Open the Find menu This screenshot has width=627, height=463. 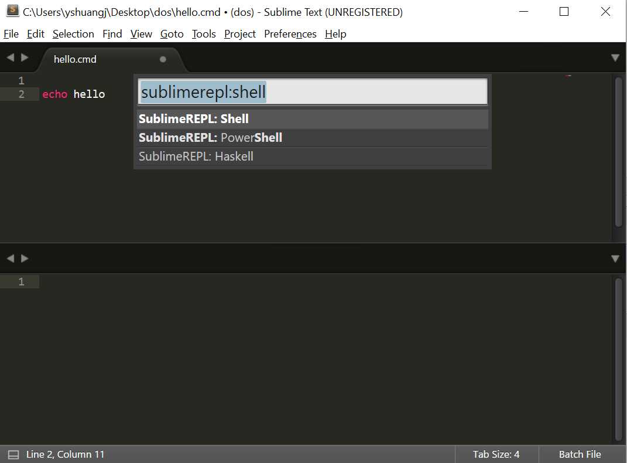coord(112,34)
